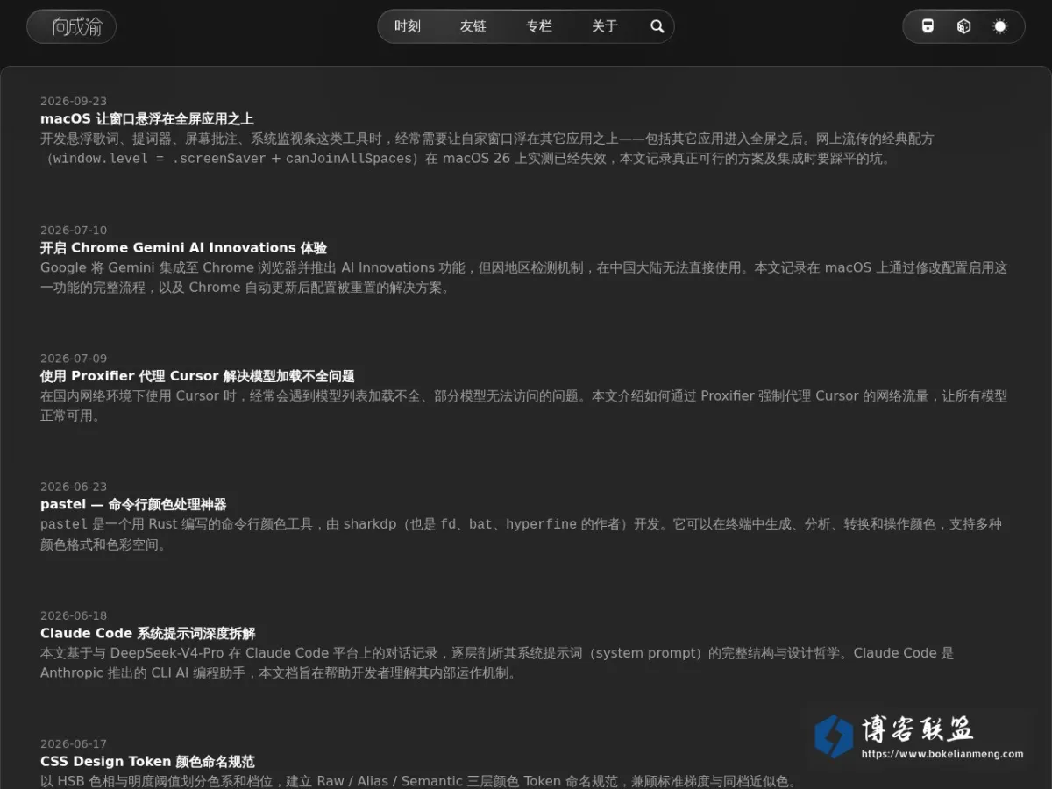Open post CSS Design Token 颜色命名规范

(x=147, y=761)
